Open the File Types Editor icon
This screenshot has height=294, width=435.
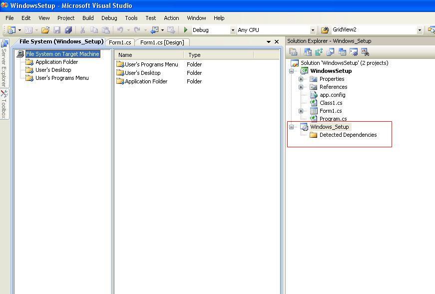point(331,52)
